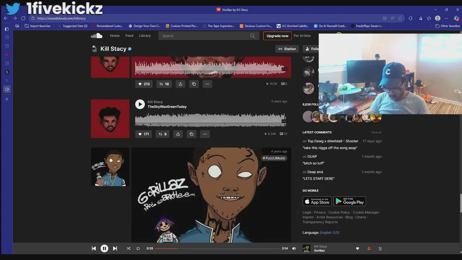Open the Deep end. comment track link

tap(315, 172)
